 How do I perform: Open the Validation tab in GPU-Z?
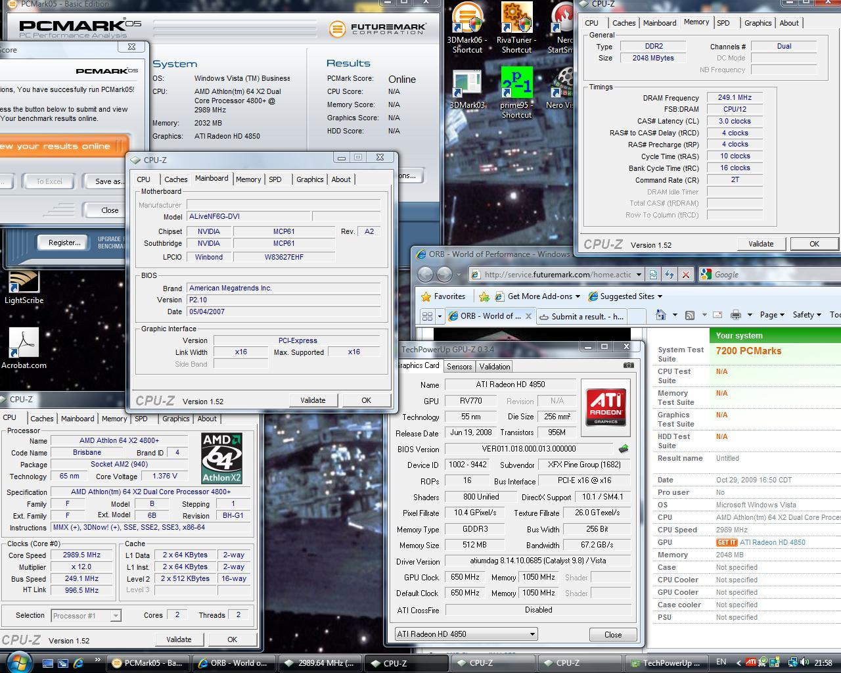tap(494, 367)
